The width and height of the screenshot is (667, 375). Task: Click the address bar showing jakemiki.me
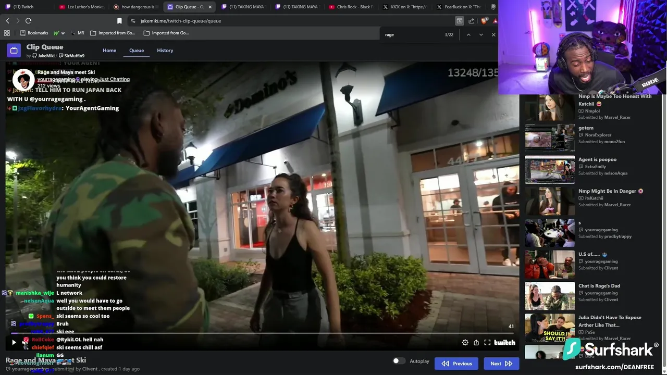click(x=292, y=21)
